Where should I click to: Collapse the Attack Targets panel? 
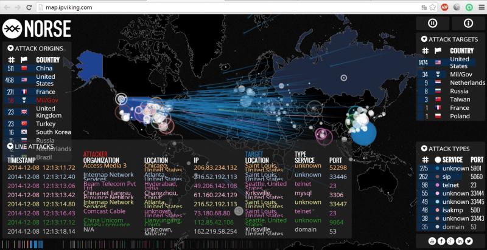(424, 39)
